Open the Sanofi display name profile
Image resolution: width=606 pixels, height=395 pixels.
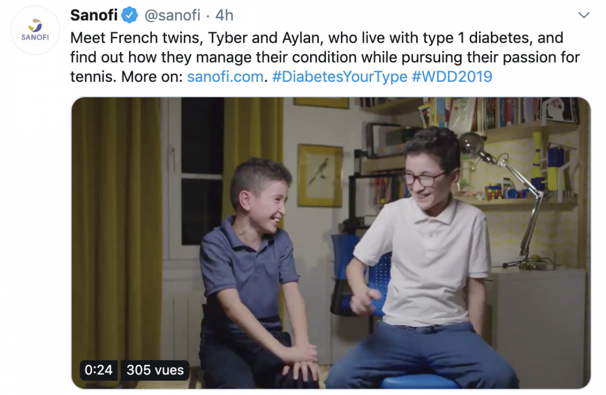(x=94, y=15)
